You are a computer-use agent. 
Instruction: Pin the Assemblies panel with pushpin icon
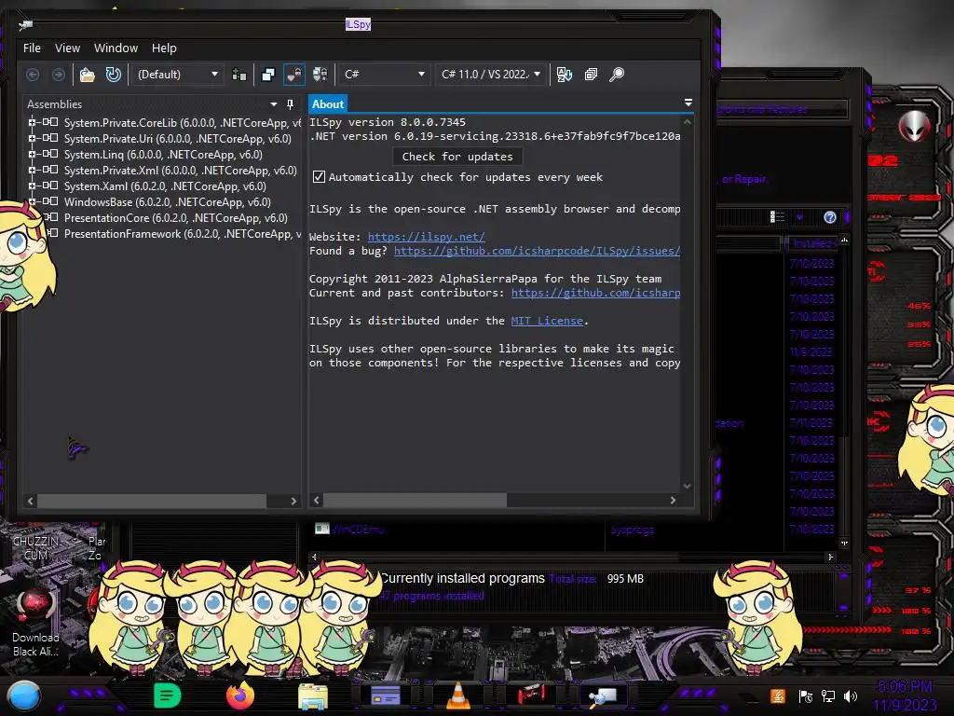click(291, 104)
